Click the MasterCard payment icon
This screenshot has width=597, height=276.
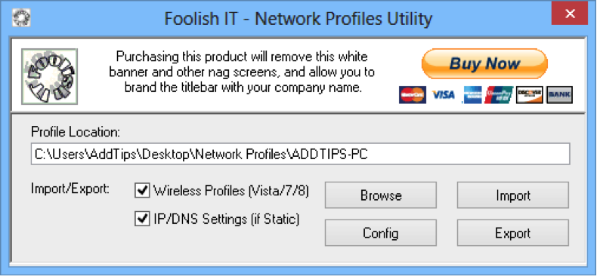(x=413, y=95)
